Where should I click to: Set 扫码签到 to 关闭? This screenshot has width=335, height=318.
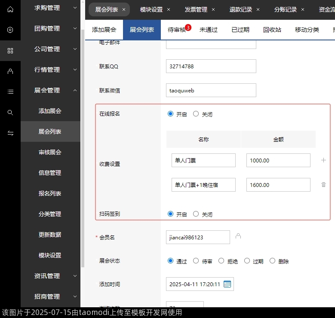pos(196,214)
